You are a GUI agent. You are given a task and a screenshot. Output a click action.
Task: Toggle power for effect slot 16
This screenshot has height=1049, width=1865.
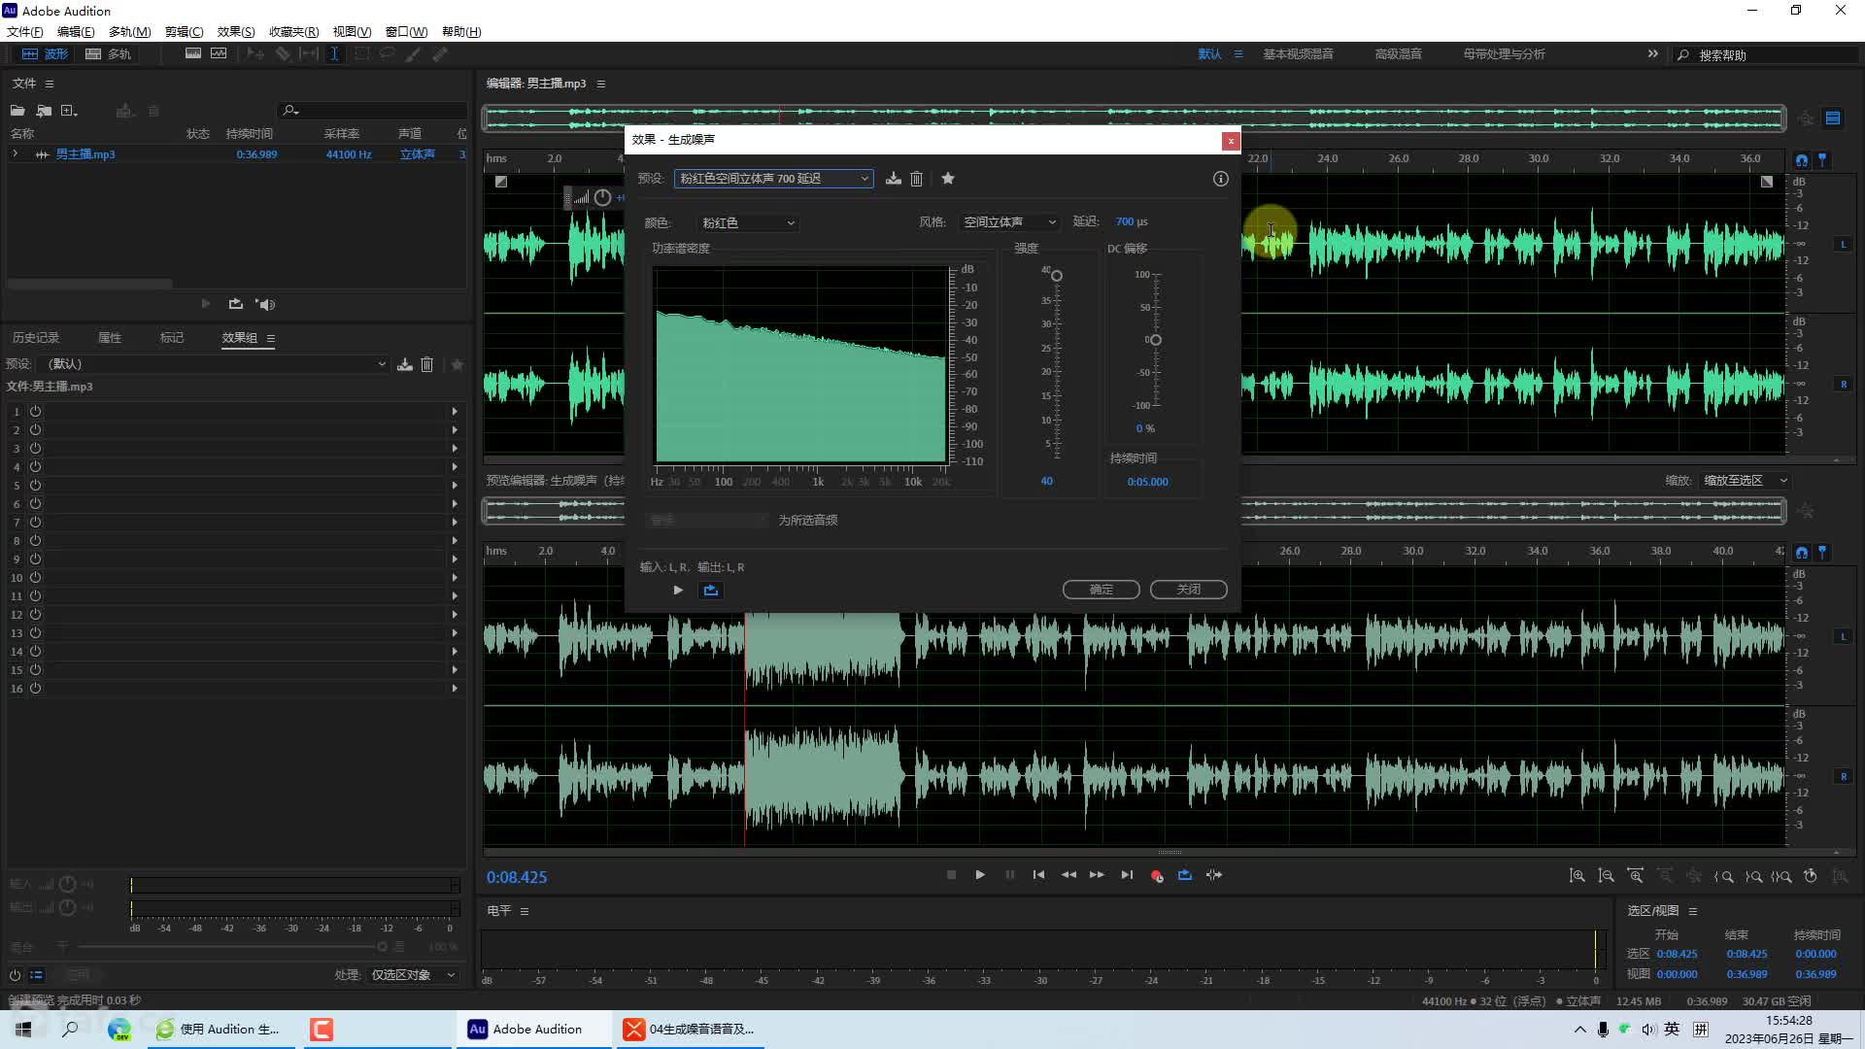point(35,689)
